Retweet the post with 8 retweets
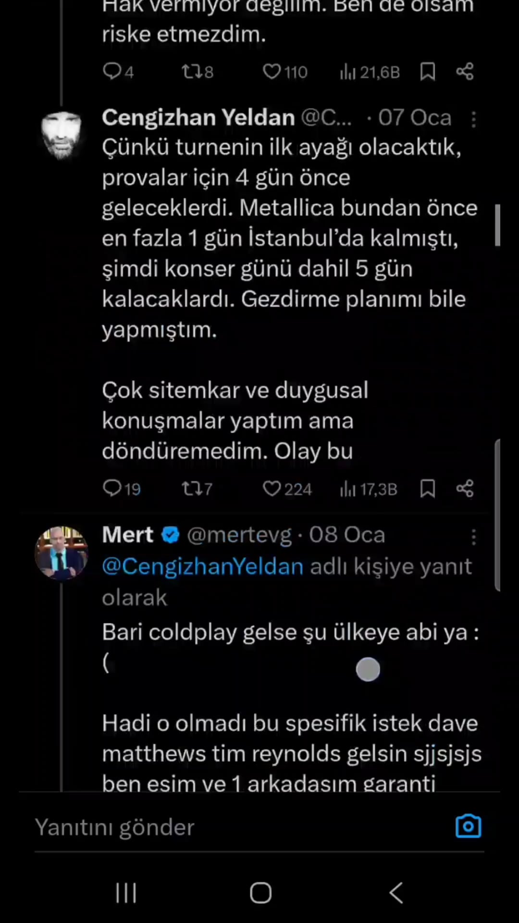Image resolution: width=519 pixels, height=923 pixels. tap(191, 72)
